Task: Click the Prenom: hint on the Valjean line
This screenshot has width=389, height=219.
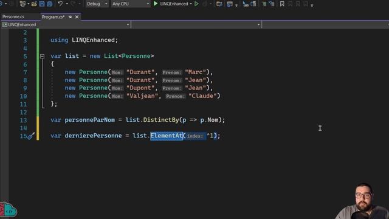Action: (x=176, y=96)
